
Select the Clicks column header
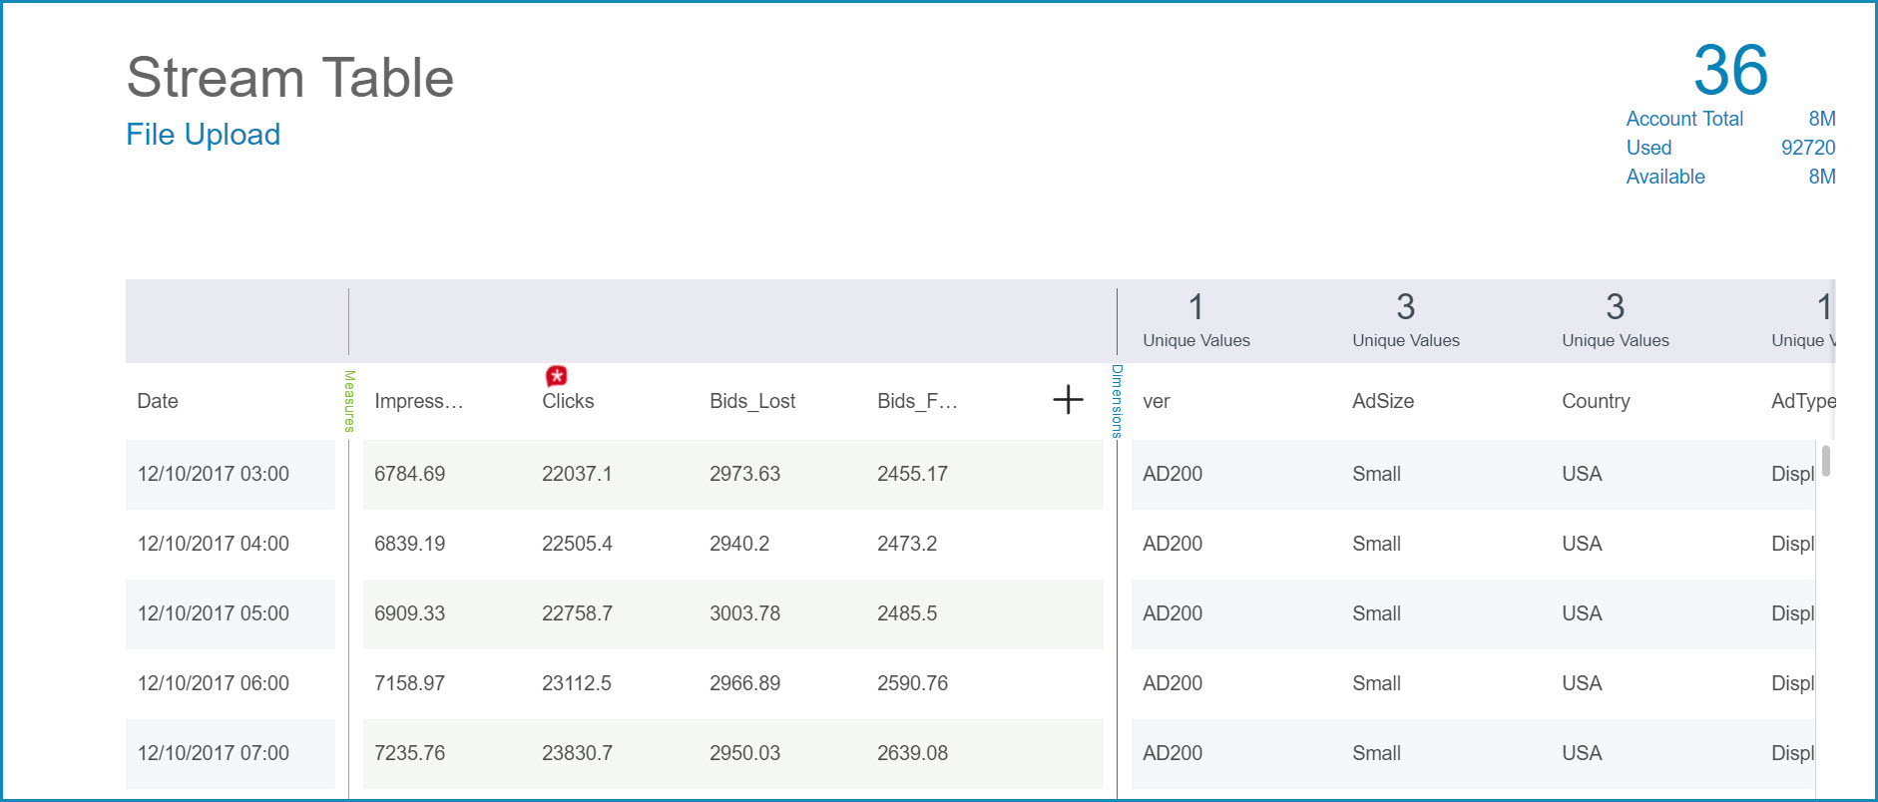(568, 401)
